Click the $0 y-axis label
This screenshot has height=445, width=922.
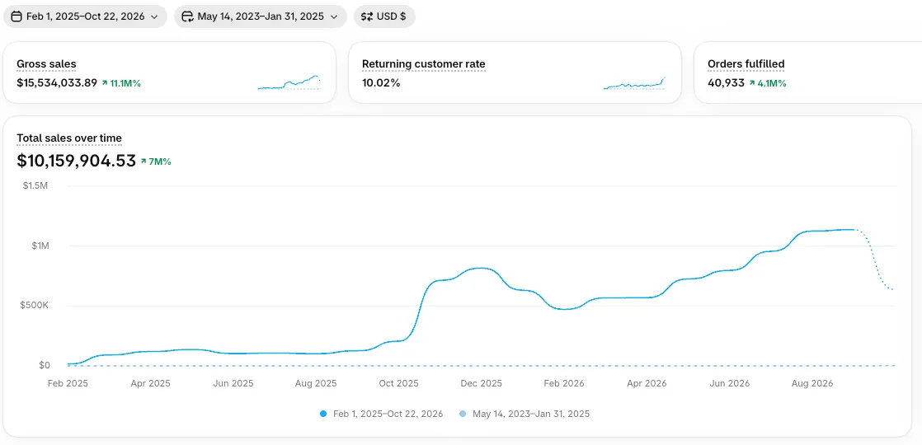tap(43, 365)
